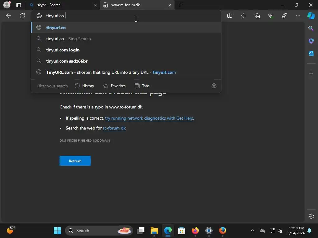Open Microsoft Store from taskbar

(x=181, y=231)
